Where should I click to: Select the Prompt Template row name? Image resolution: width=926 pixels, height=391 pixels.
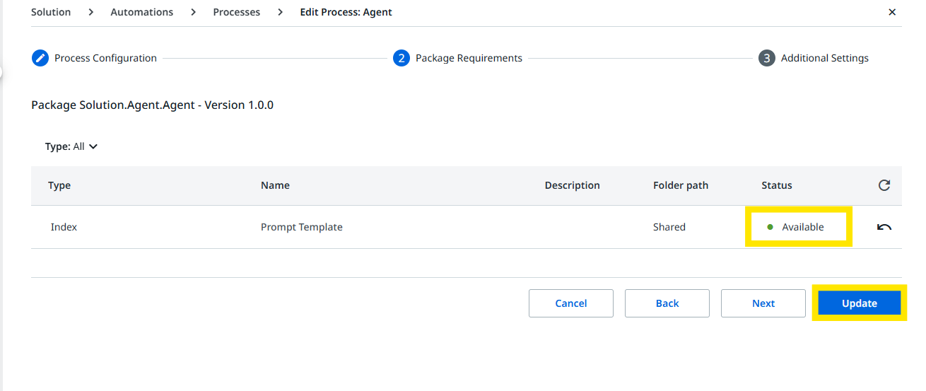[302, 227]
